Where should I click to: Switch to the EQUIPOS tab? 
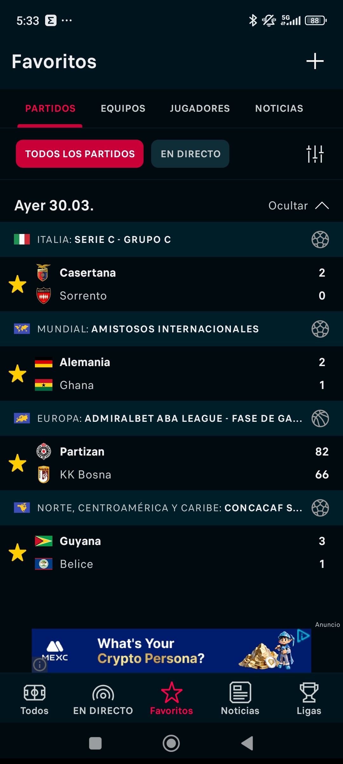coord(123,109)
